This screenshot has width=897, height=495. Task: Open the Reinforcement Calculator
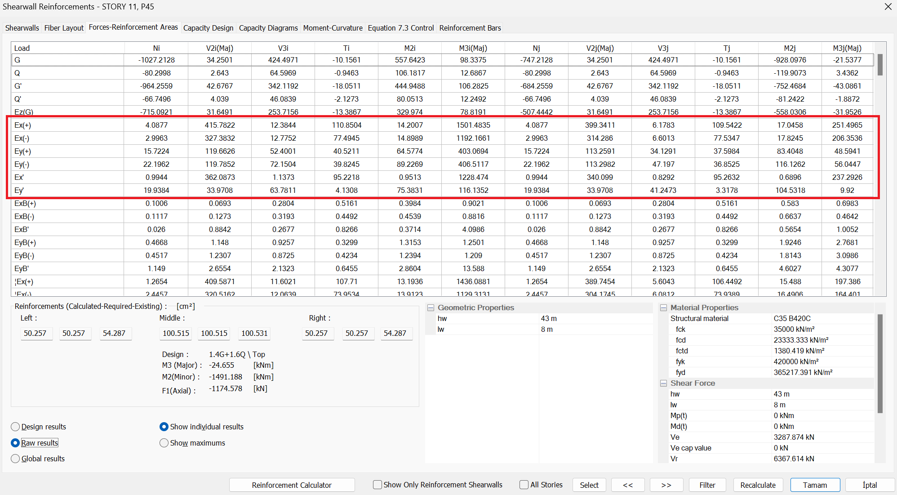[x=292, y=485]
